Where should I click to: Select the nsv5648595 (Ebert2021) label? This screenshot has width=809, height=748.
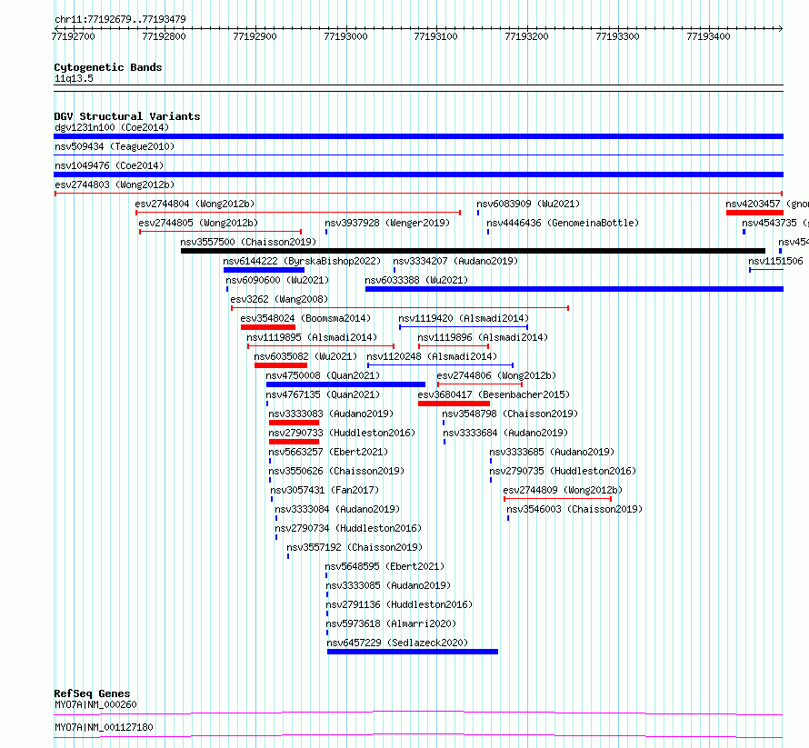pos(385,566)
